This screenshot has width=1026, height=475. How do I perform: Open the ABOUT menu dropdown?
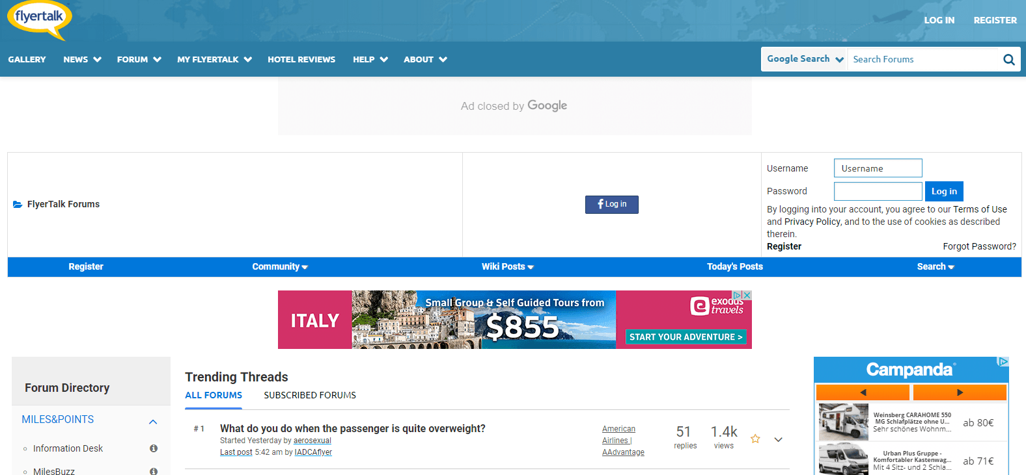click(x=426, y=59)
